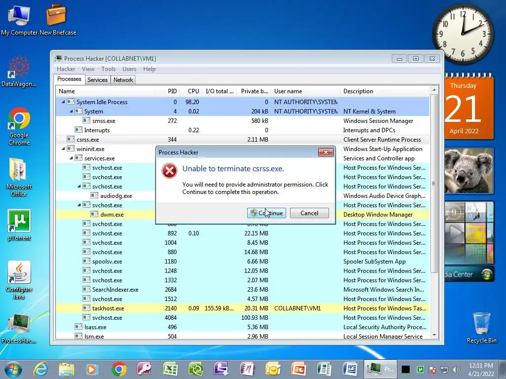Select the csrss.exe process row
This screenshot has height=379, width=506.
[243, 140]
